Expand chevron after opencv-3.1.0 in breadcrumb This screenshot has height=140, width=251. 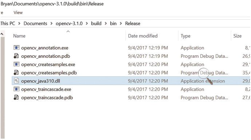click(87, 24)
